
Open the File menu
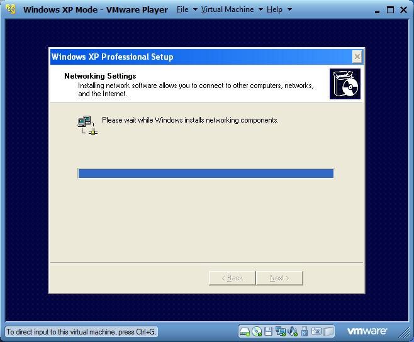coord(182,9)
